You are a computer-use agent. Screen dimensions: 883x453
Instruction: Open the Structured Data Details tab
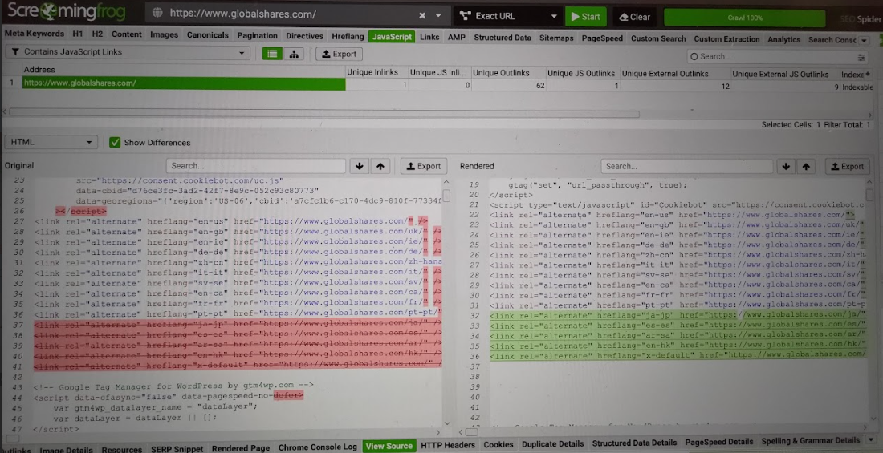[635, 443]
